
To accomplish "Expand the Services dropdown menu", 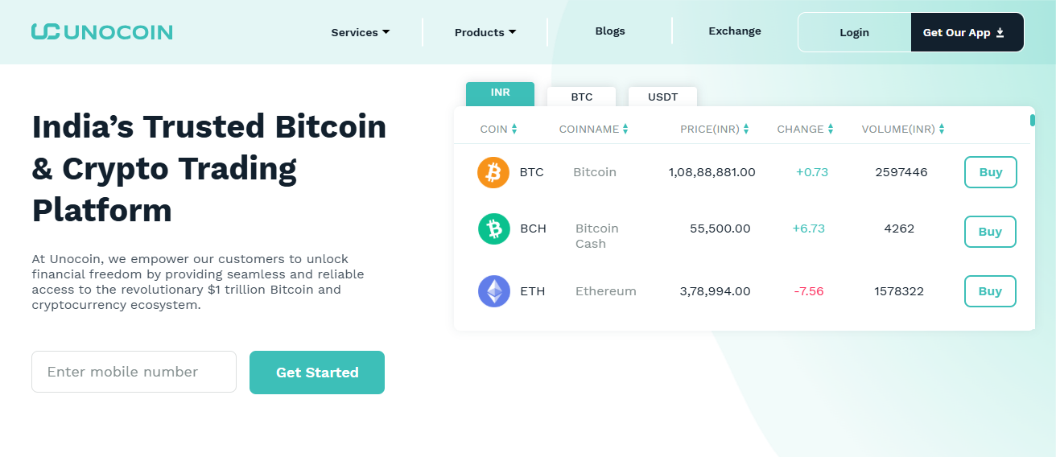I will point(360,32).
